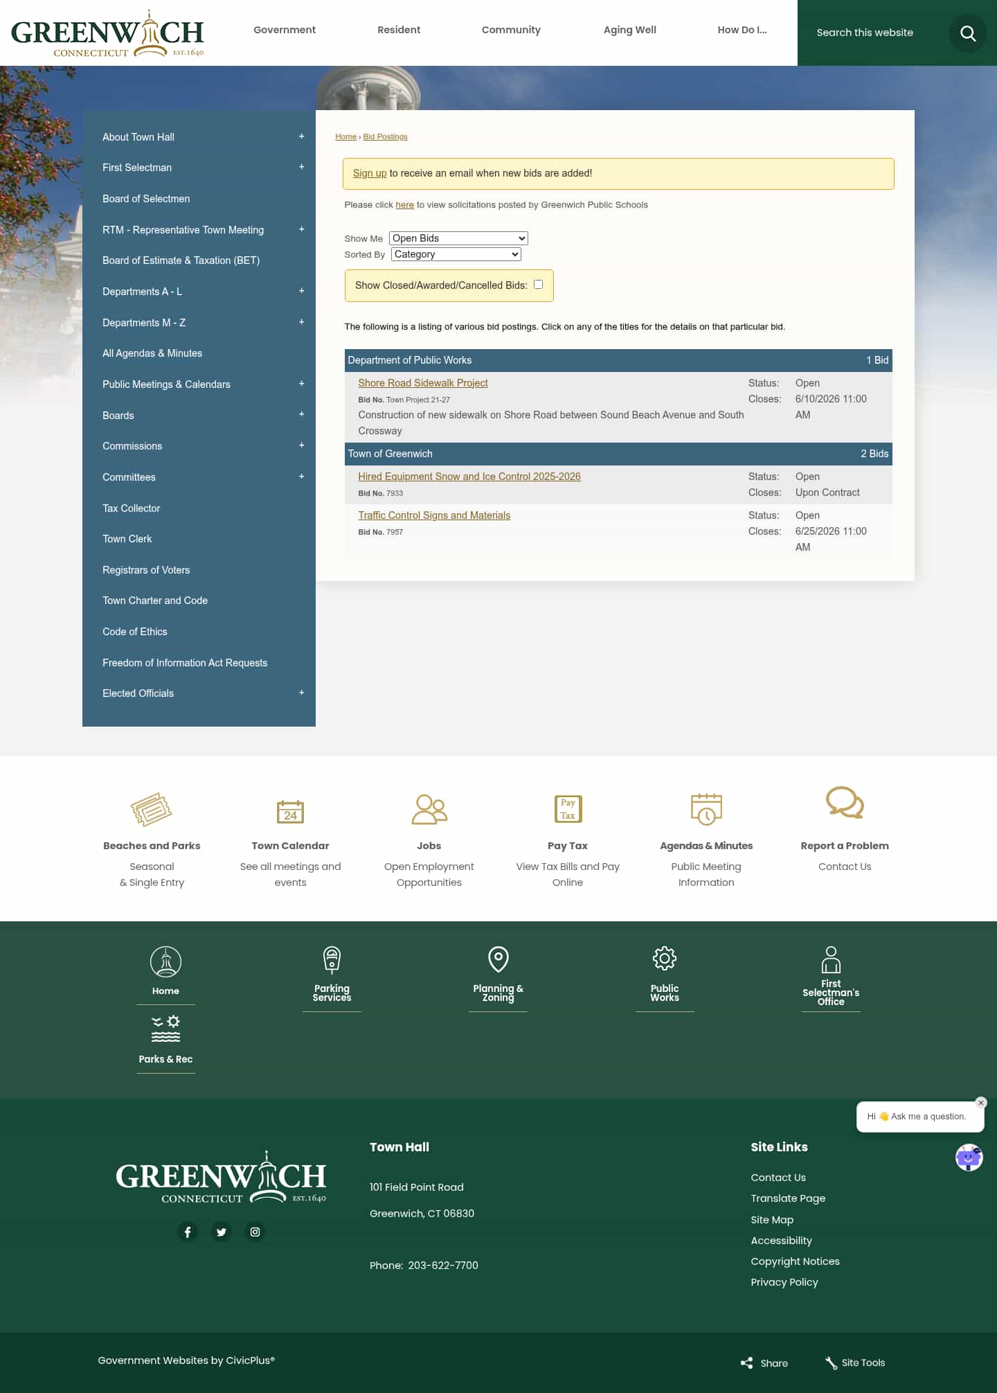Open the Pay Tax icon
Screen dimensions: 997x1393
pos(568,808)
